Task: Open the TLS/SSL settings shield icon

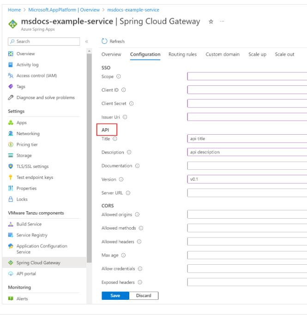Action: point(11,166)
